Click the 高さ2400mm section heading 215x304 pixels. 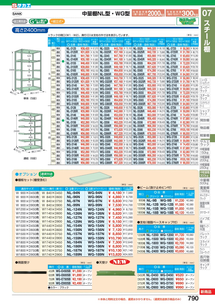[x=30, y=30]
